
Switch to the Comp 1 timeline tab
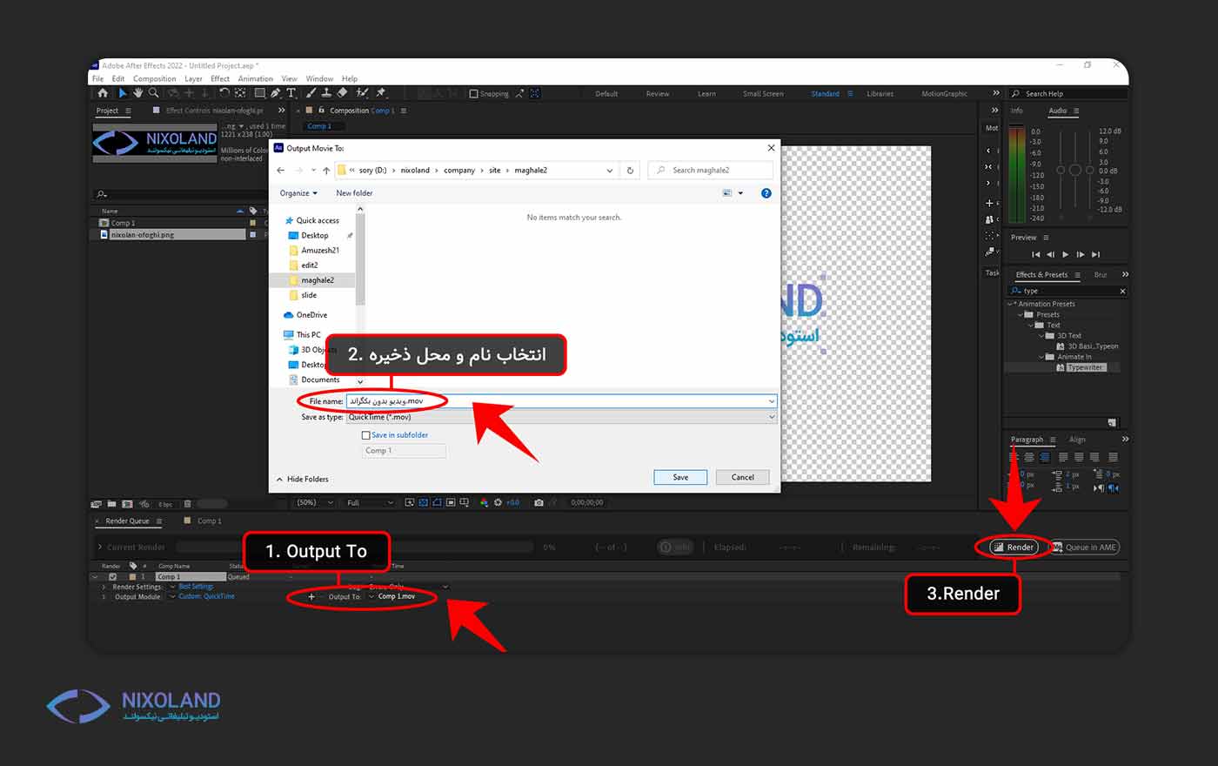(x=209, y=521)
